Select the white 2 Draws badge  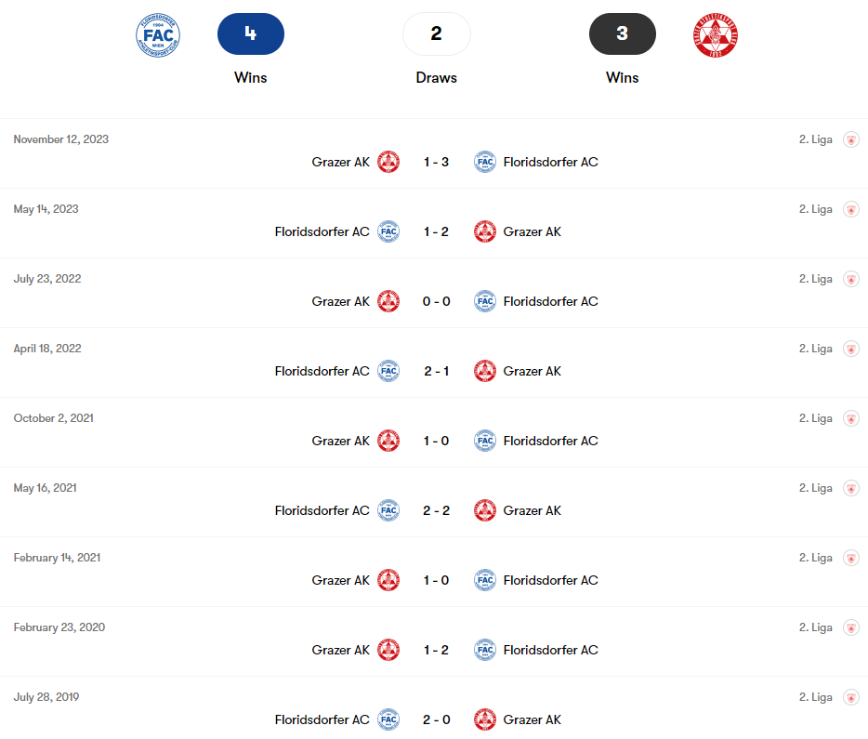[x=436, y=33]
